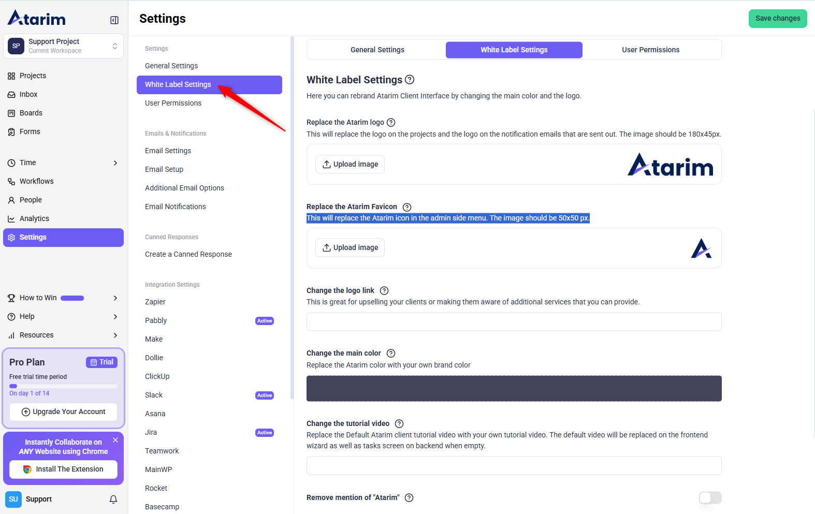This screenshot has height=514, width=815.
Task: Click Upload image for the Atarim logo
Action: click(350, 164)
